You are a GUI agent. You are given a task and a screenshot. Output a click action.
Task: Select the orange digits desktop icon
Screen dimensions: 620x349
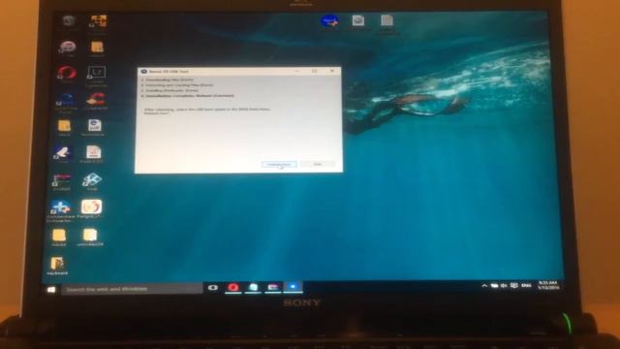98,21
